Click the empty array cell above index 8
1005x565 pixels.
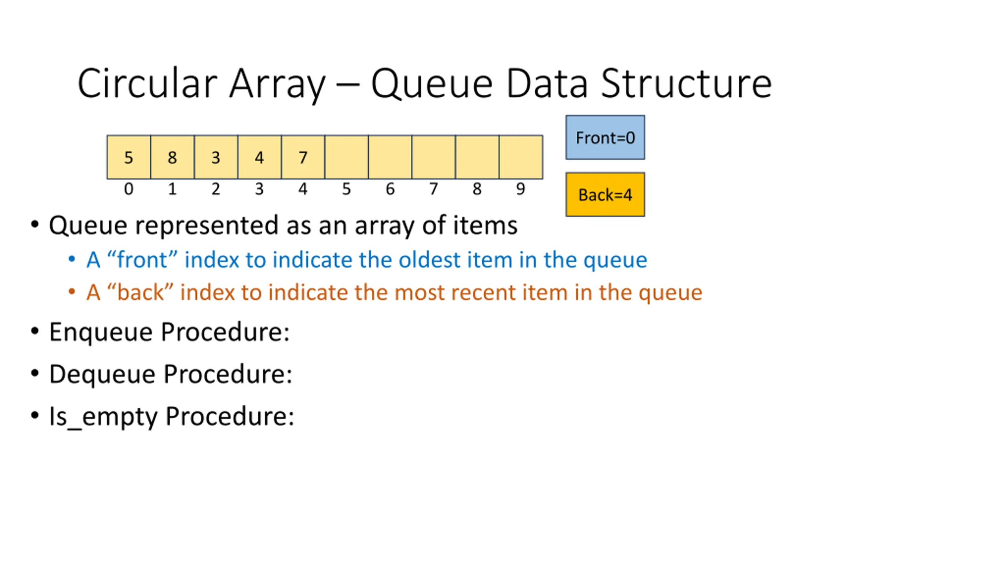[477, 157]
